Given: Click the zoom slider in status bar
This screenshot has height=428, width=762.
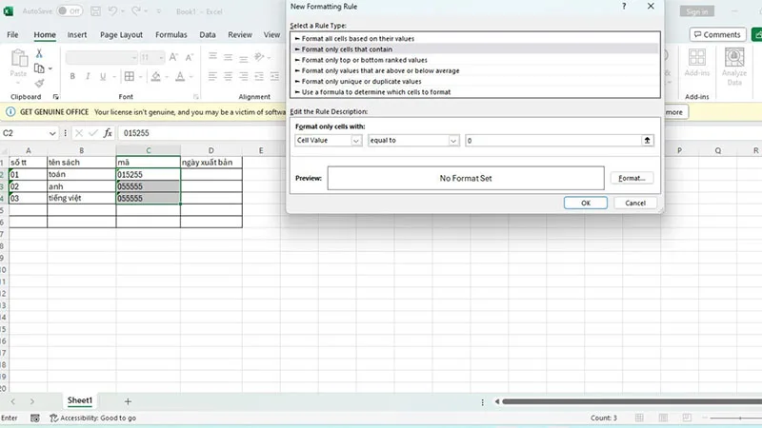Looking at the screenshot, I should [x=740, y=418].
